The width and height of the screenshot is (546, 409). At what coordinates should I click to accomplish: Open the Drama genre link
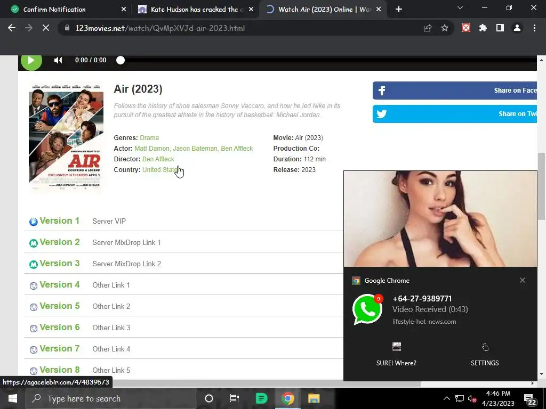pyautogui.click(x=149, y=138)
